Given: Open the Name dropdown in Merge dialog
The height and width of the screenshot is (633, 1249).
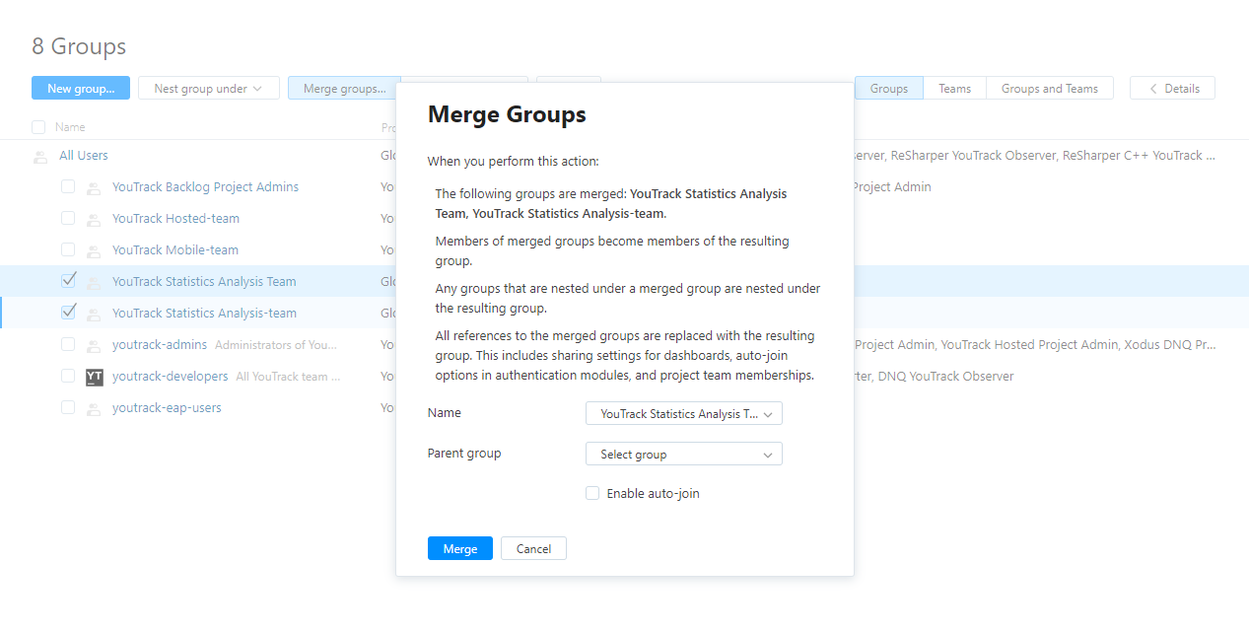Looking at the screenshot, I should coord(684,414).
